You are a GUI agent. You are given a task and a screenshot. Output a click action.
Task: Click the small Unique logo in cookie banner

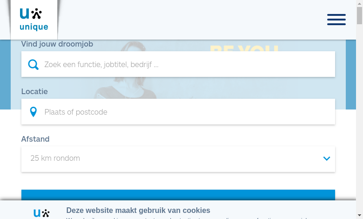(x=41, y=213)
